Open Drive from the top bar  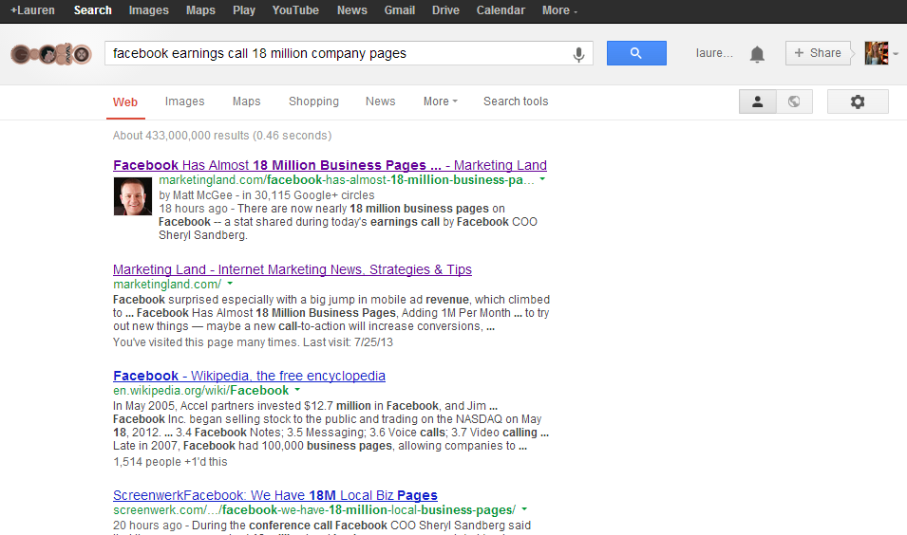(x=445, y=10)
